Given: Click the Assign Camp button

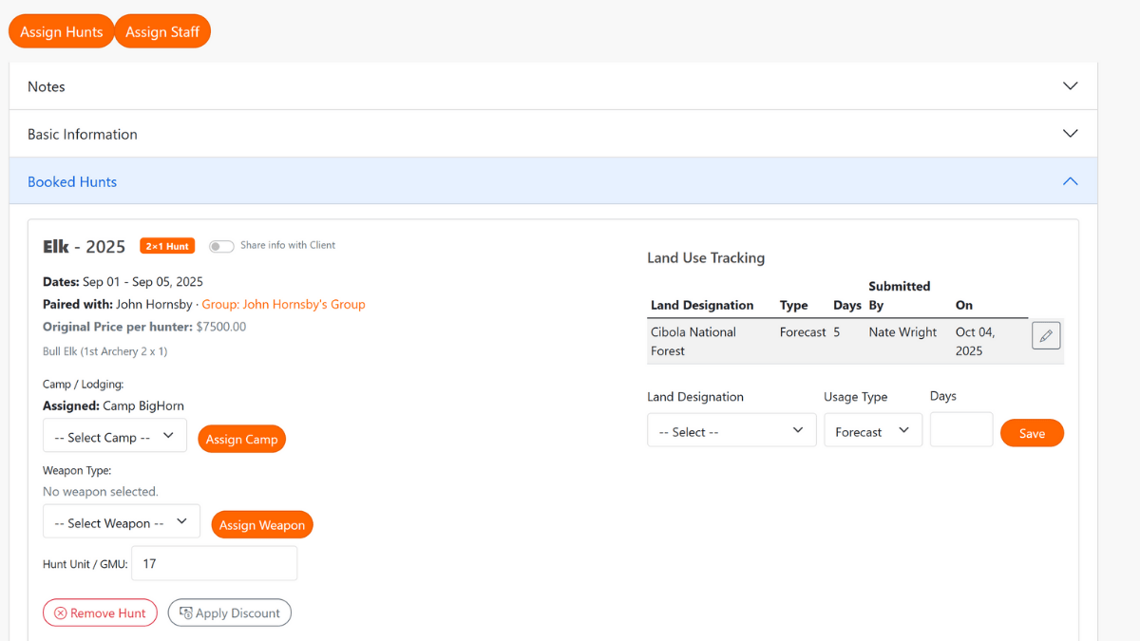Looking at the screenshot, I should pos(241,439).
